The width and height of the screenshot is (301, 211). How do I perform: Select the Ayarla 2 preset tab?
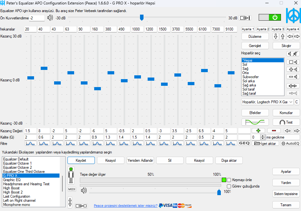tap(263, 29)
